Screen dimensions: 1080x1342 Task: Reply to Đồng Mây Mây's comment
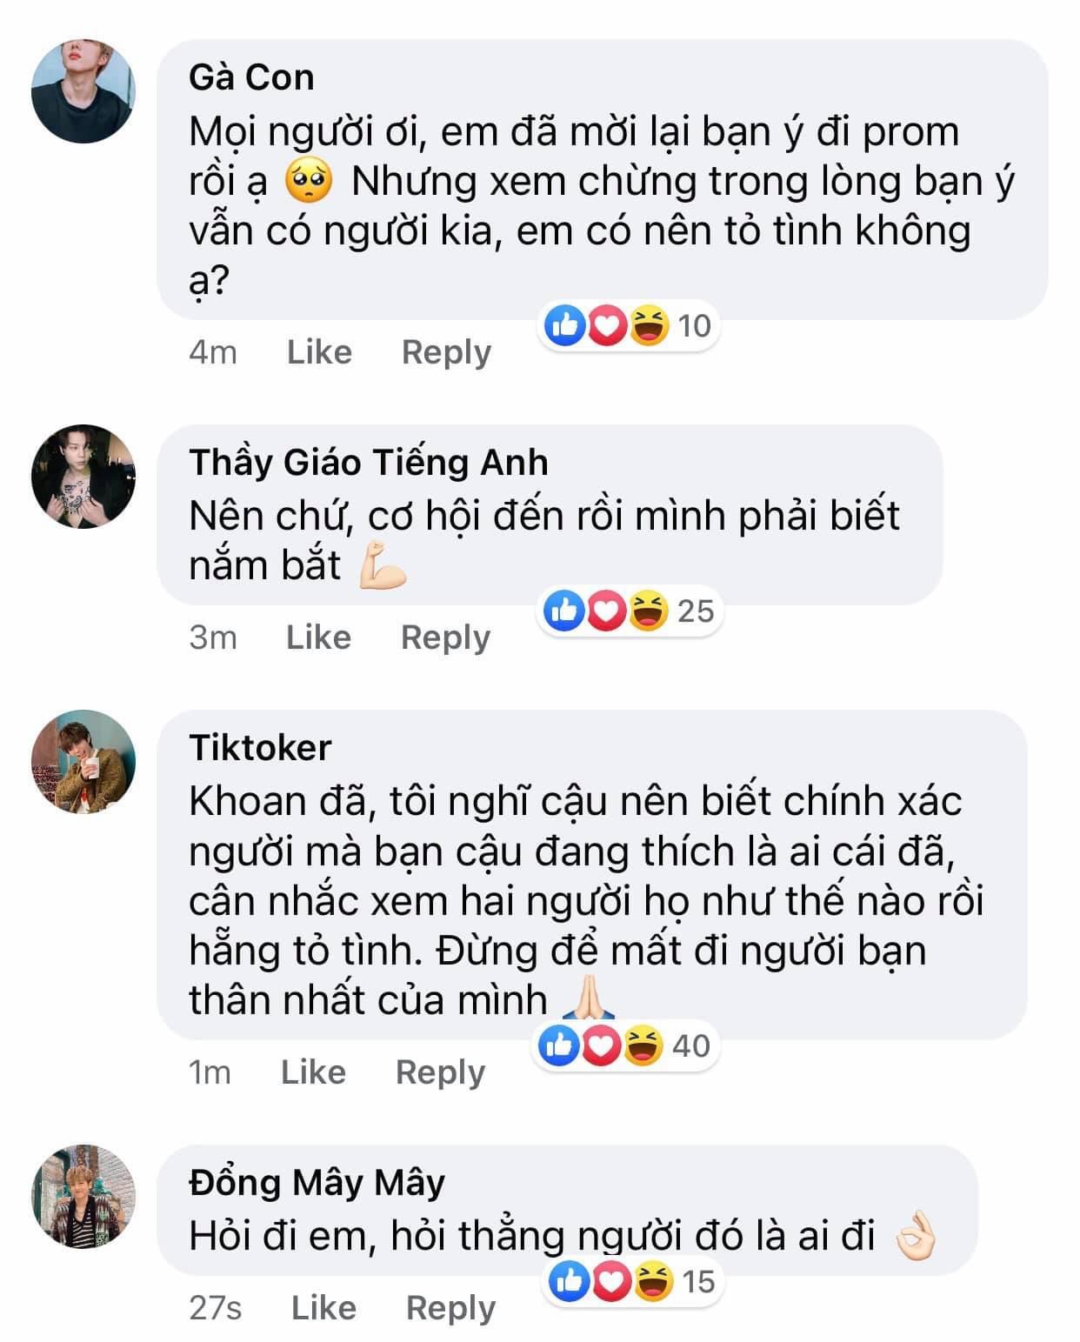point(450,1307)
